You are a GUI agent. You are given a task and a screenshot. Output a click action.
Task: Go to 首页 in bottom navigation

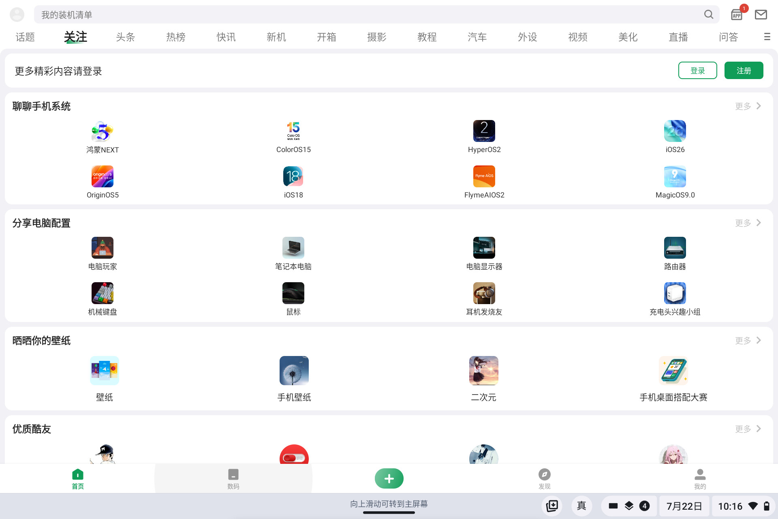coord(78,479)
